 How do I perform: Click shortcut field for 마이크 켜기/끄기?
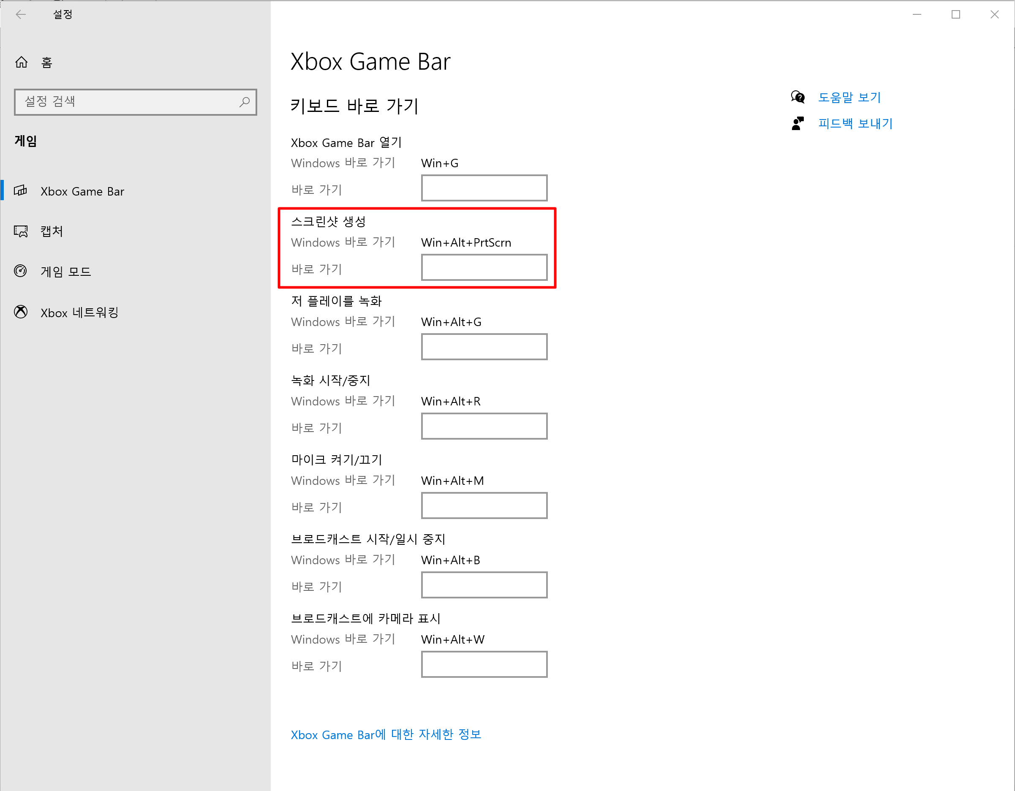(484, 506)
